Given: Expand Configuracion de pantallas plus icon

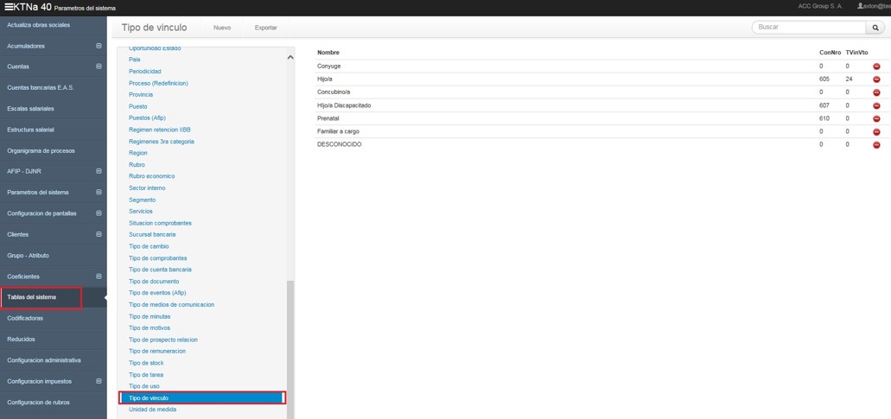Looking at the screenshot, I should pyautogui.click(x=99, y=213).
